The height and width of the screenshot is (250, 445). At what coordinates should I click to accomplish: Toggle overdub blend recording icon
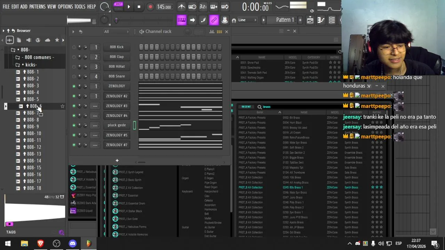click(214, 7)
